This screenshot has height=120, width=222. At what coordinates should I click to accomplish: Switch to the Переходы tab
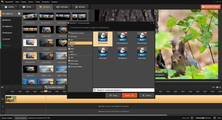[62, 7]
